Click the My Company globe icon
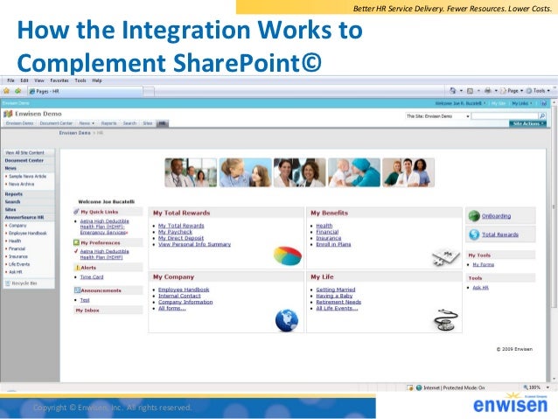Viewport: 558px width, 419px height. click(x=287, y=320)
